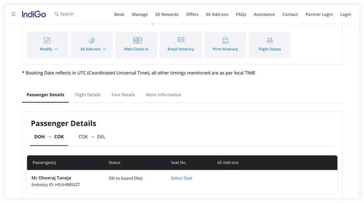Click the Modify pencil icon
Viewport: 364px width, 203px height.
coord(47,40)
